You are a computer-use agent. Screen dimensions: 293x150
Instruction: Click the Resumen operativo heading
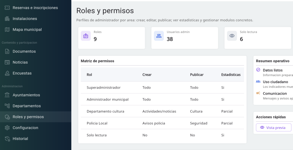pos(273,61)
